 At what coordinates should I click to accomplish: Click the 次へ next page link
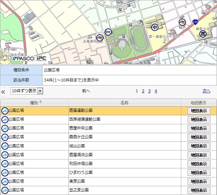[206, 91]
